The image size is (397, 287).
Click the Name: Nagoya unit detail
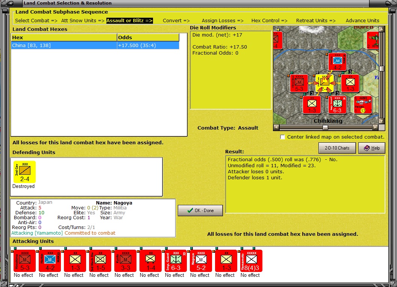pos(114,203)
